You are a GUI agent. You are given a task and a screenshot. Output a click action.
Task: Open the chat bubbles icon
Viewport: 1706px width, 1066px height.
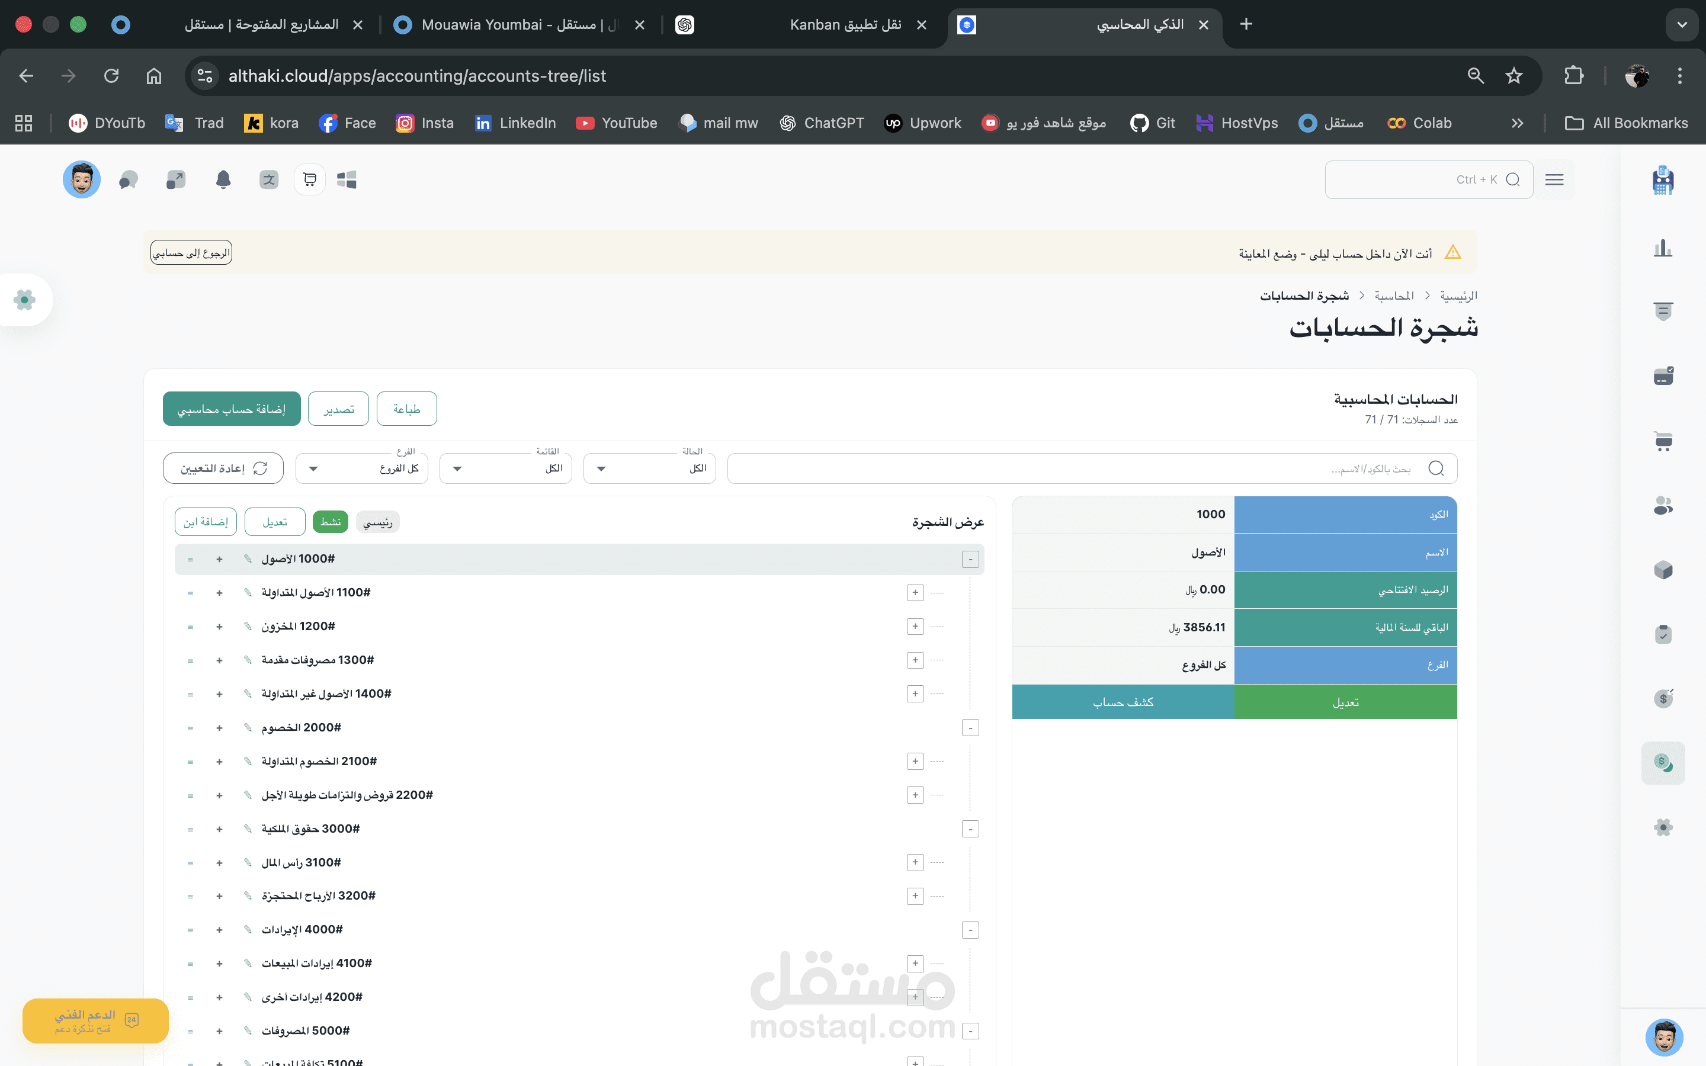coord(129,180)
